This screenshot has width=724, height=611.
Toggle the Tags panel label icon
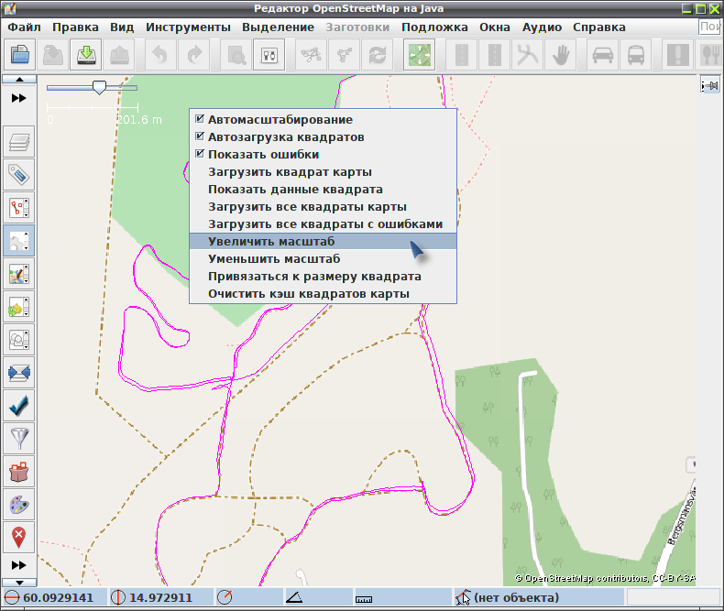19,175
